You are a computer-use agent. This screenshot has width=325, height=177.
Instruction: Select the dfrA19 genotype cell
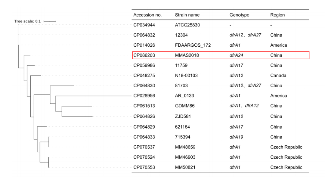(236, 137)
